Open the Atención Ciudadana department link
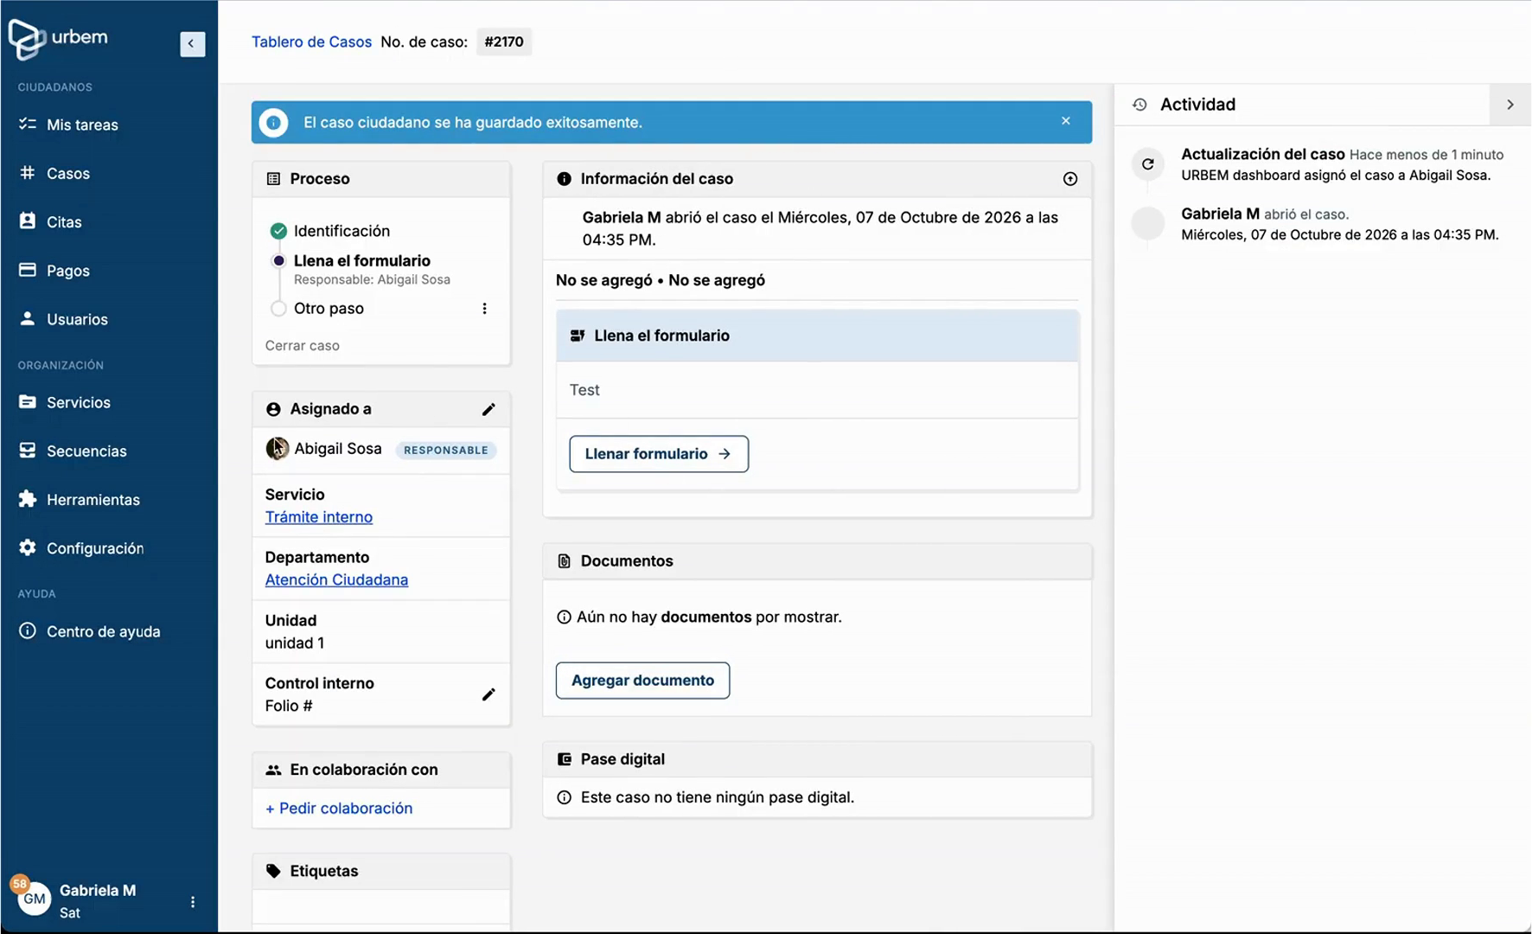 point(336,579)
